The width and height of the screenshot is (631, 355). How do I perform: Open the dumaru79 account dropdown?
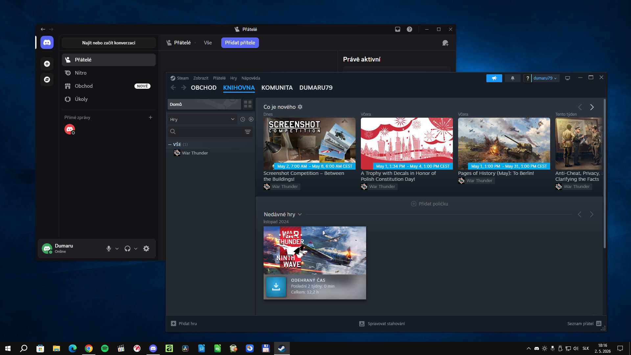[x=545, y=78]
